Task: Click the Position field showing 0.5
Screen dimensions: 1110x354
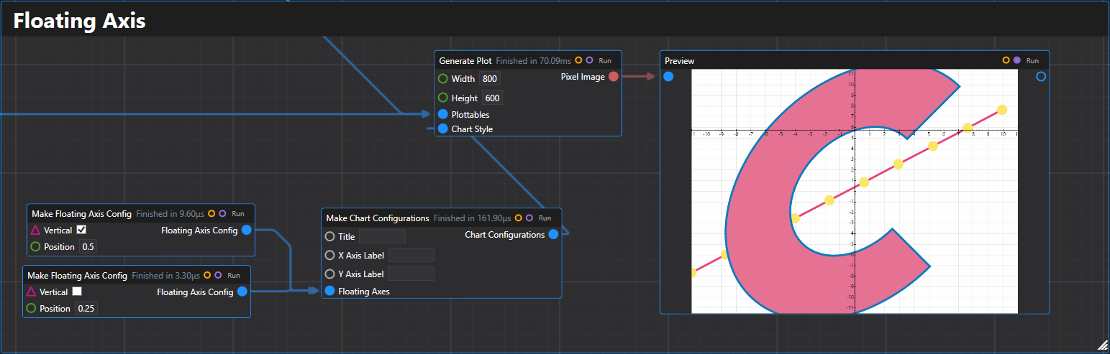Action: [x=88, y=247]
